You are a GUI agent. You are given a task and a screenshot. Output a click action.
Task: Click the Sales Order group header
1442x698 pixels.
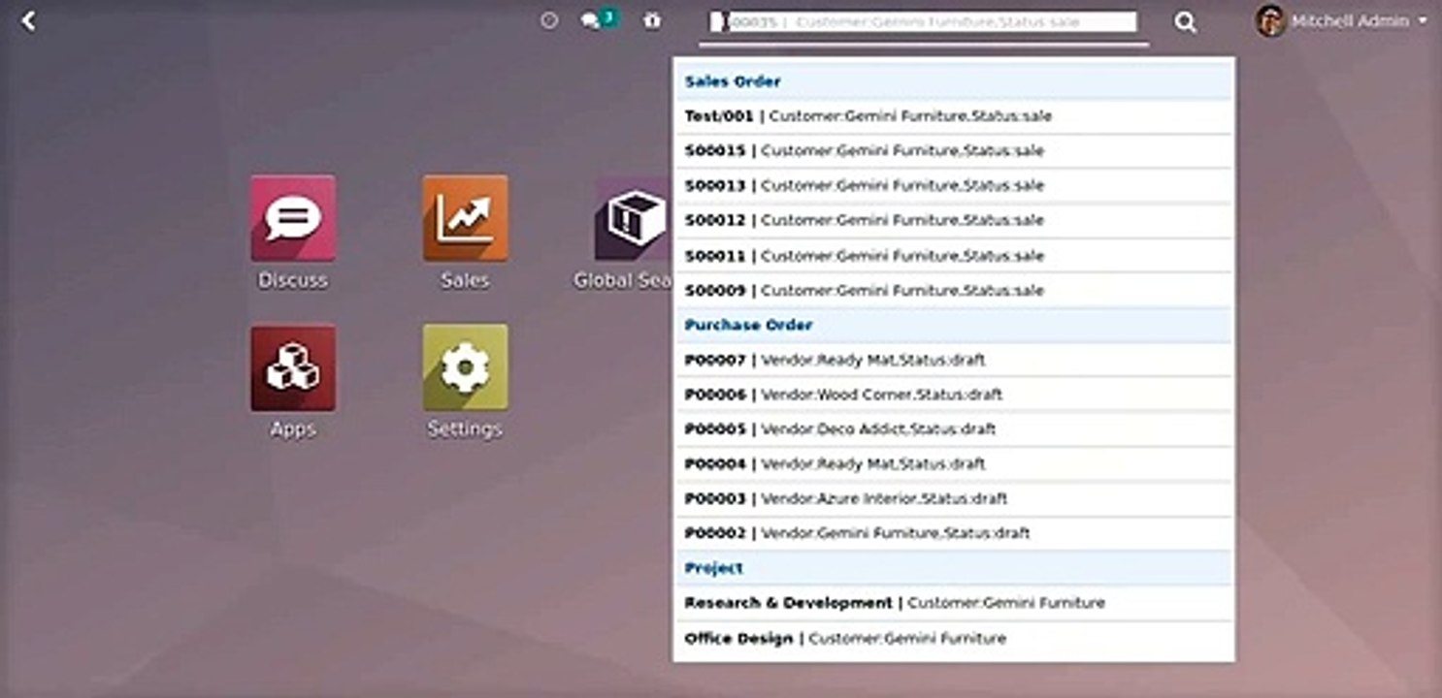tap(954, 82)
